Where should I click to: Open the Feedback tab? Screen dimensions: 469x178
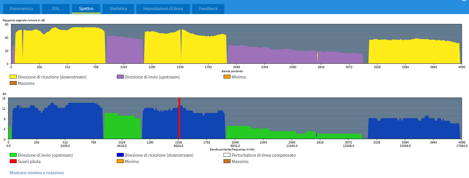[208, 9]
